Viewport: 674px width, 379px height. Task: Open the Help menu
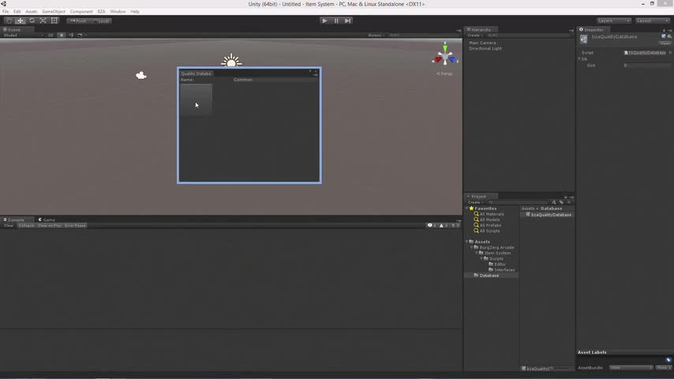(x=134, y=12)
